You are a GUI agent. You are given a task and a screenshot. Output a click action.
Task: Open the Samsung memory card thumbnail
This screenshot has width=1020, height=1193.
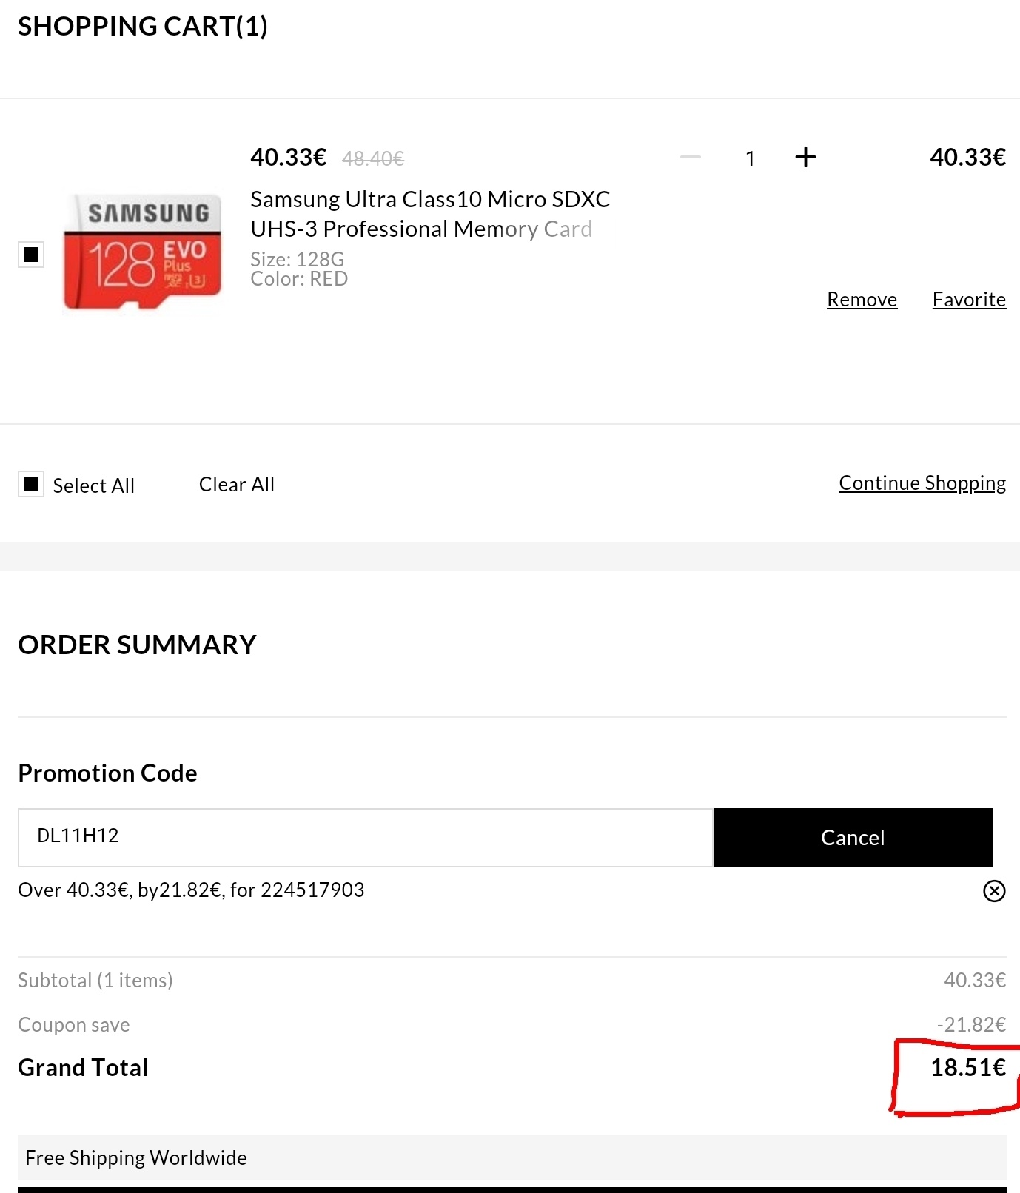point(142,252)
